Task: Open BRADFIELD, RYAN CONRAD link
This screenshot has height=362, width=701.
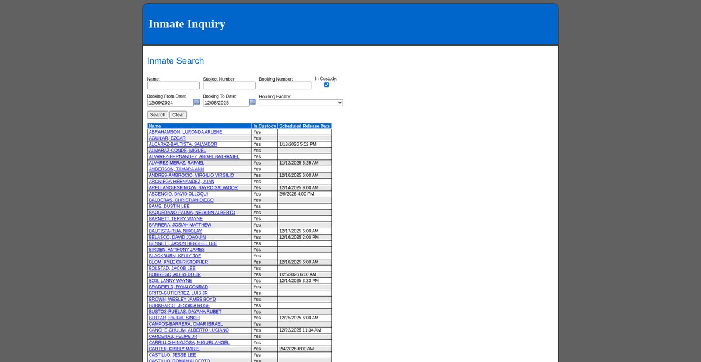Action: pyautogui.click(x=178, y=287)
